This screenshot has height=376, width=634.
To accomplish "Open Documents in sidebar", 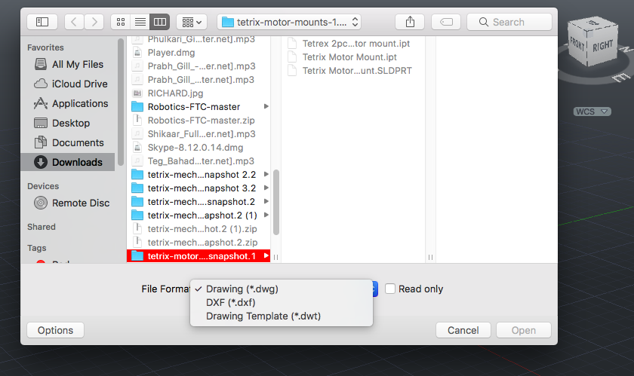I will point(69,142).
